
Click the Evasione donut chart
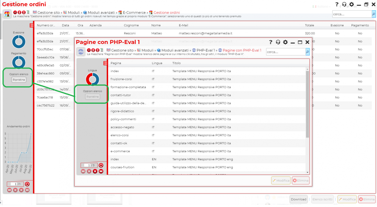click(x=19, y=42)
